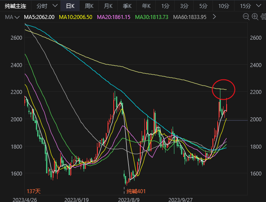This screenshot has height=202, width=266.
Task: Switch to the 日K daily chart tab
Action: tap(70, 6)
